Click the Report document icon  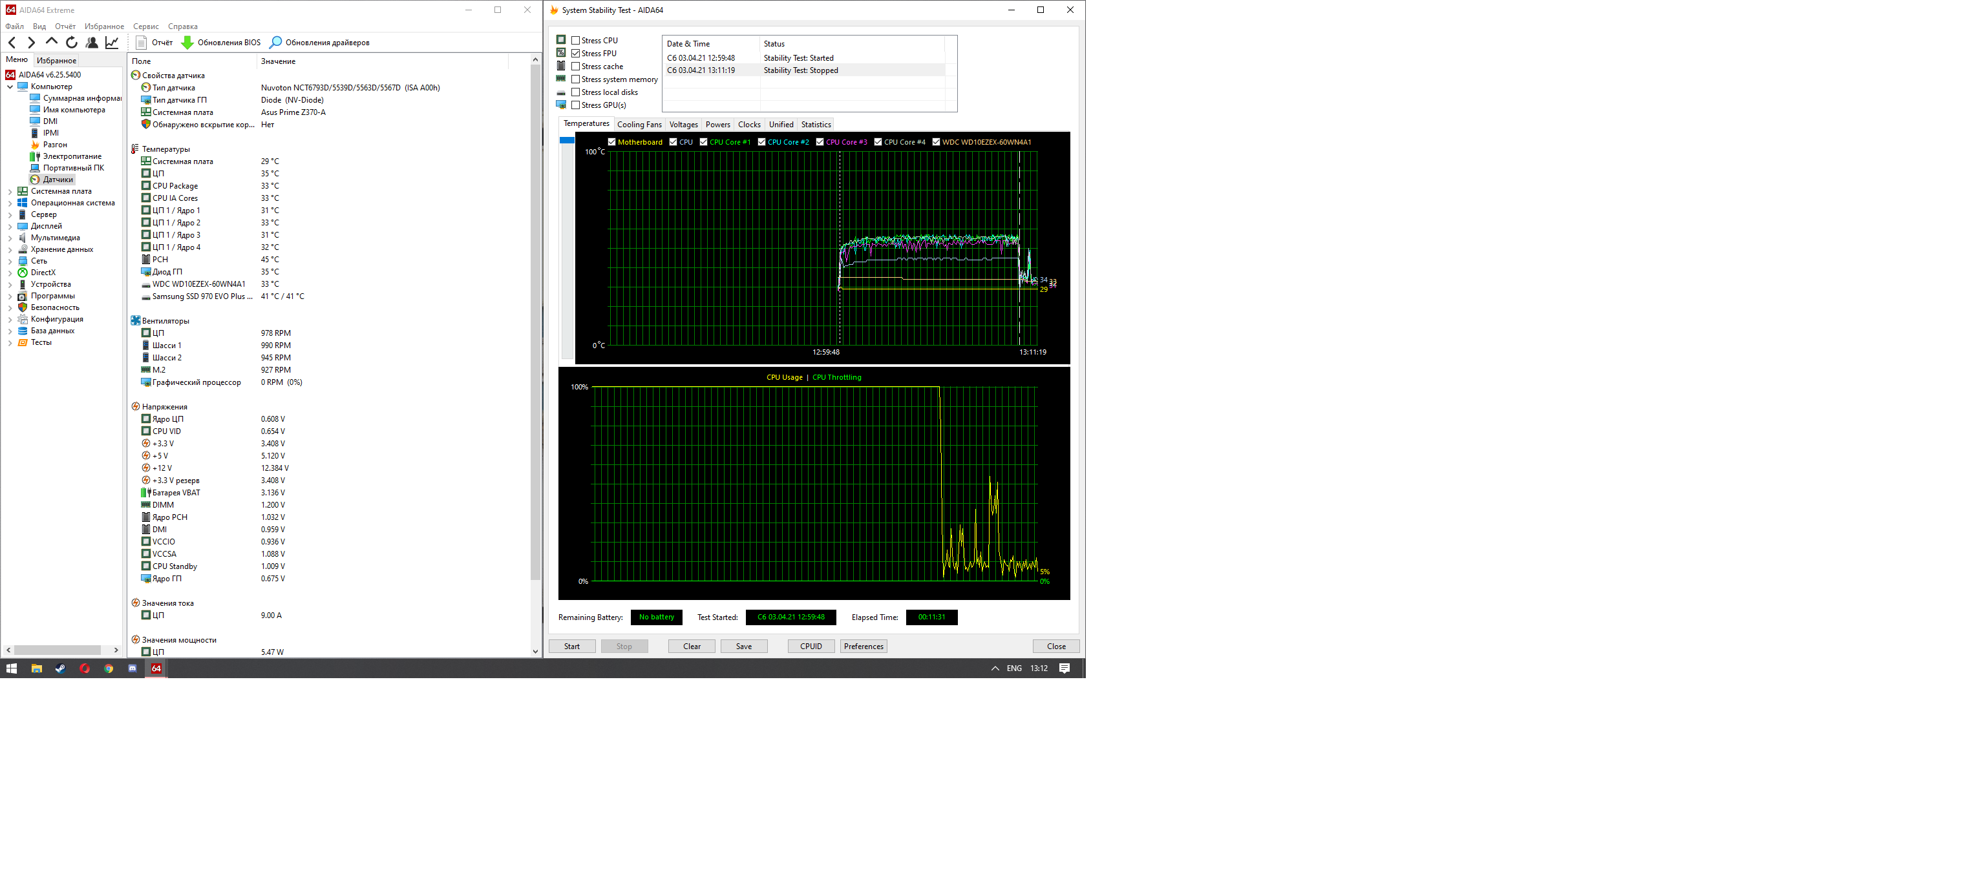coord(141,43)
